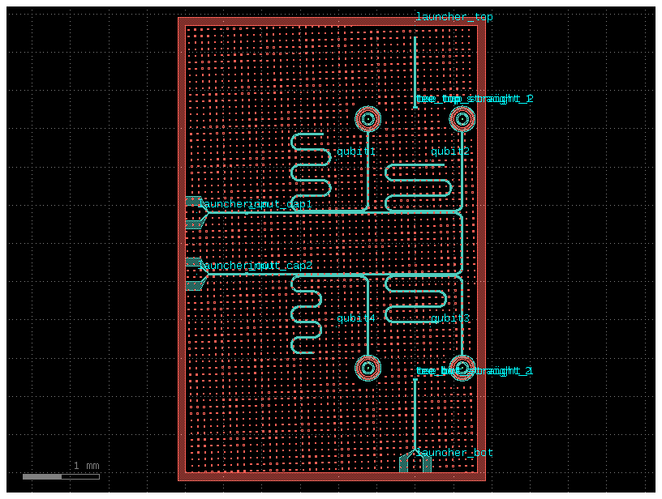
Task: Click the launcher_top label
Action: pos(454,17)
